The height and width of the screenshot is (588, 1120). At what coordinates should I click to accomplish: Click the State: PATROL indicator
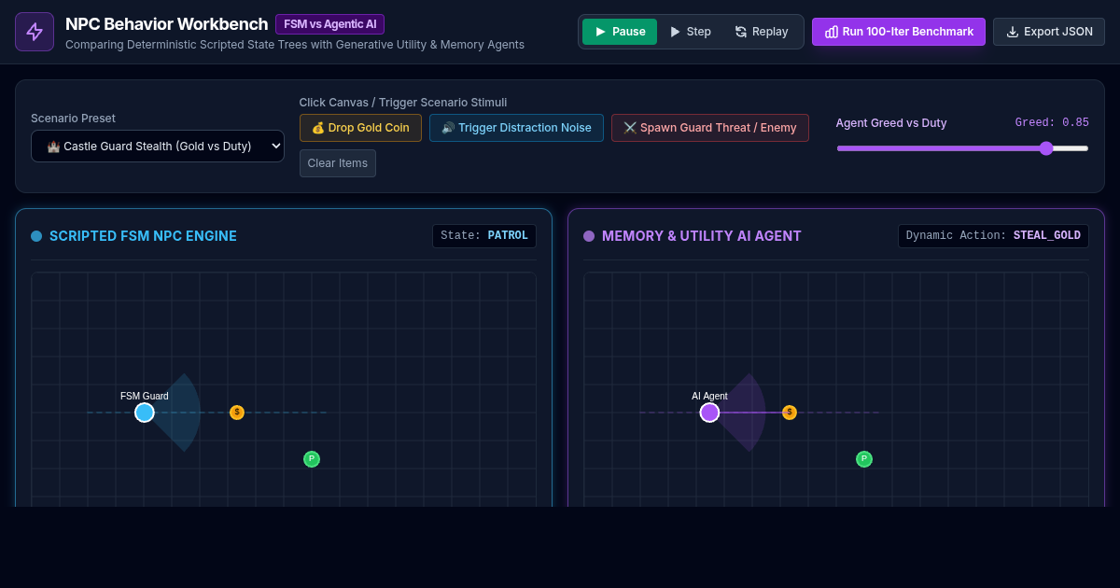(x=484, y=236)
